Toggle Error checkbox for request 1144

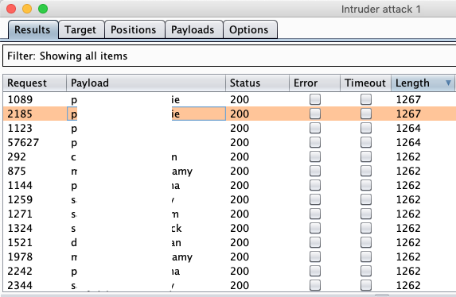(315, 185)
